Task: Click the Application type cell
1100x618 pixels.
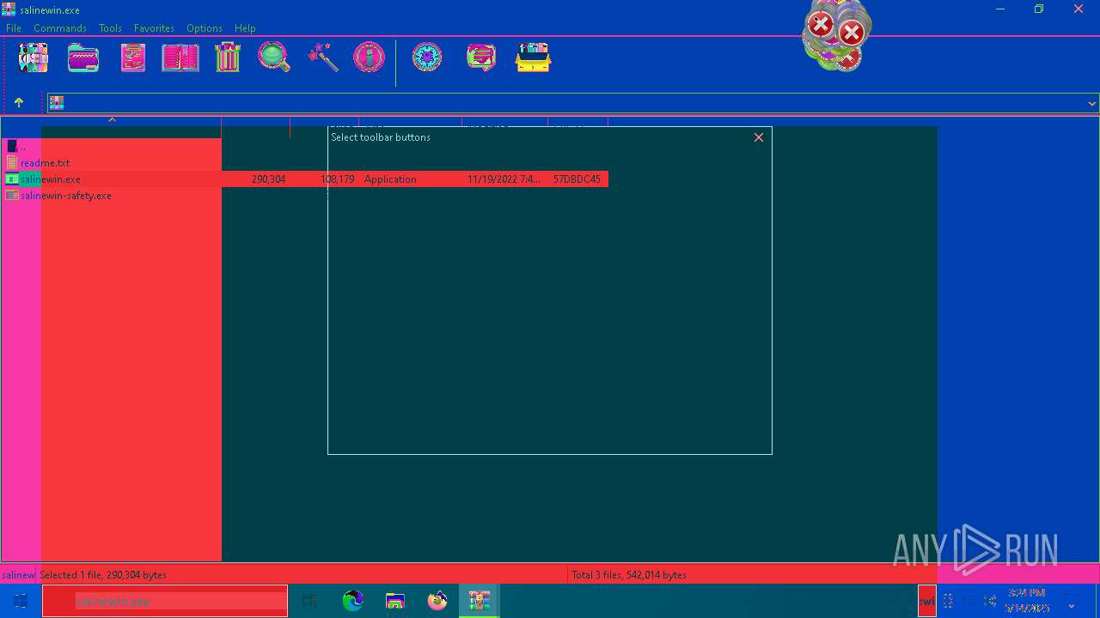Action: point(390,179)
